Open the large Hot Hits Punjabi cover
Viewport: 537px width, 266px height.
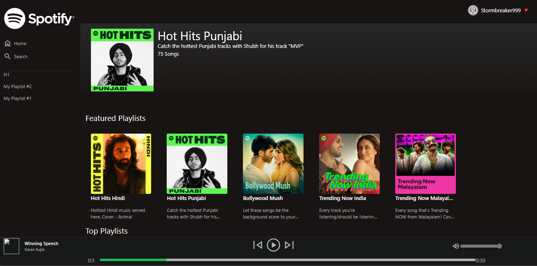click(122, 60)
